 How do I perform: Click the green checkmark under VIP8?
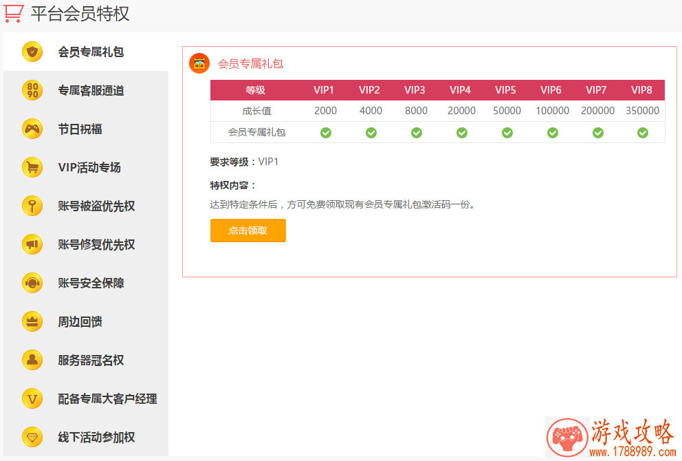click(643, 133)
